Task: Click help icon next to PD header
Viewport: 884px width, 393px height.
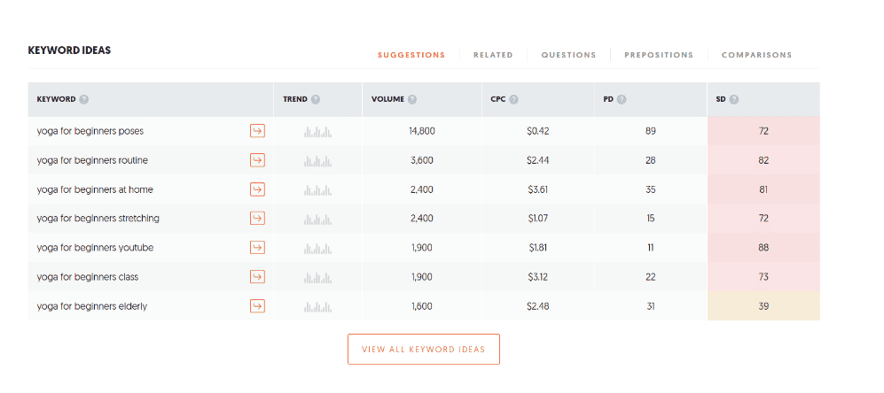Action: [x=622, y=99]
